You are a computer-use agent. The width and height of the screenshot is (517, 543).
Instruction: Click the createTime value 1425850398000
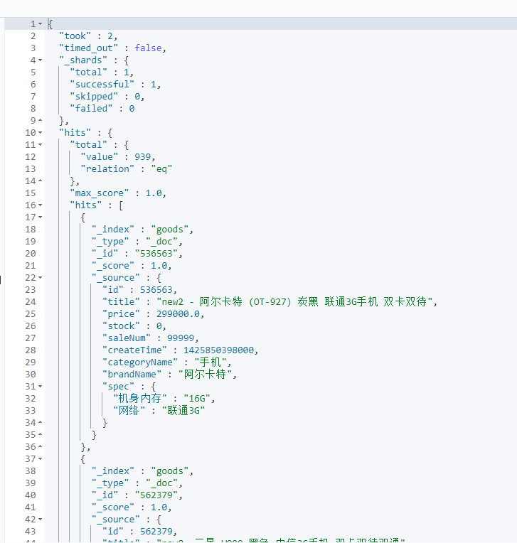[x=218, y=350]
